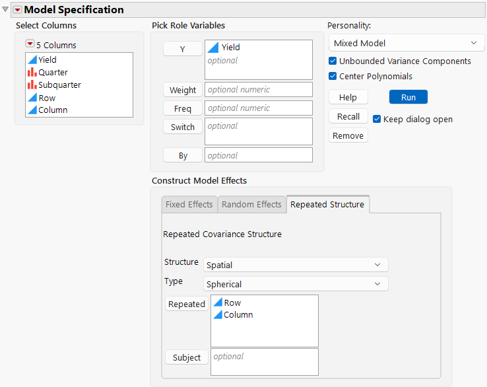Select Subquarter in the Select Columns list
Screen dimensions: 487x387
tap(59, 85)
